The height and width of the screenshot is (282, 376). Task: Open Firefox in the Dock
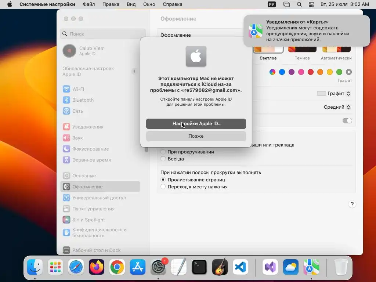(x=97, y=267)
